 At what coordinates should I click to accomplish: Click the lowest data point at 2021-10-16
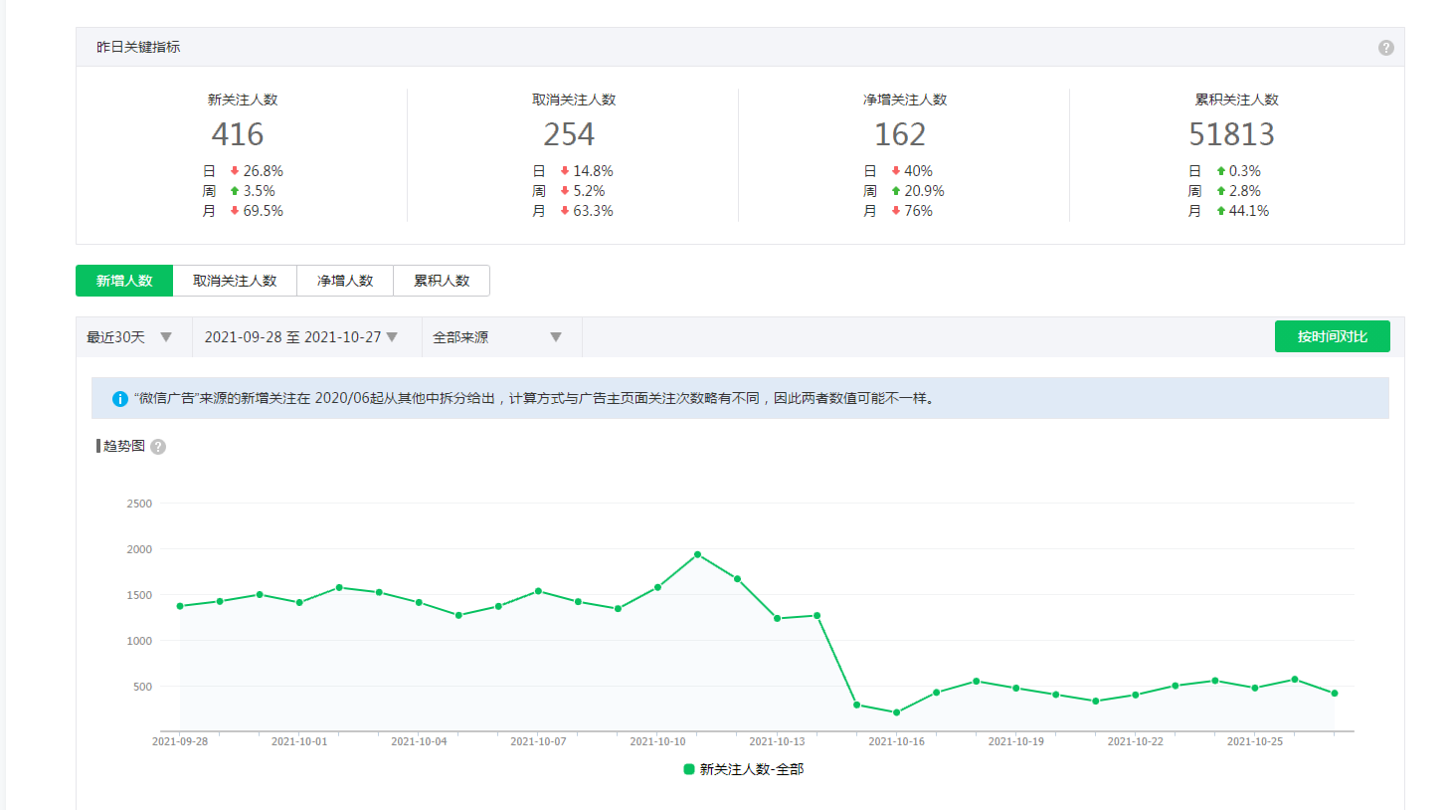pos(896,712)
